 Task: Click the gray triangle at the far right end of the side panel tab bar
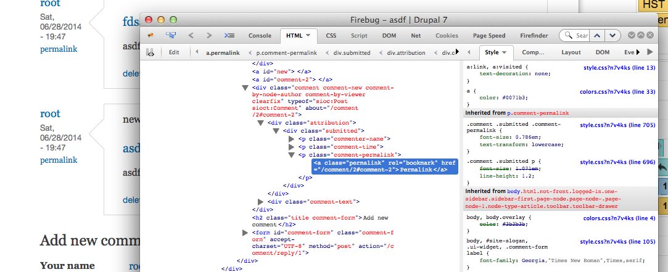[649, 52]
